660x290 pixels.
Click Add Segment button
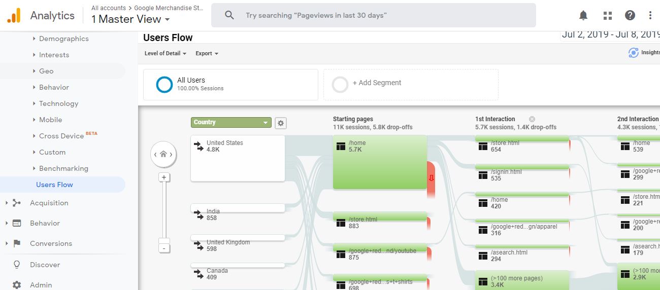click(x=377, y=83)
